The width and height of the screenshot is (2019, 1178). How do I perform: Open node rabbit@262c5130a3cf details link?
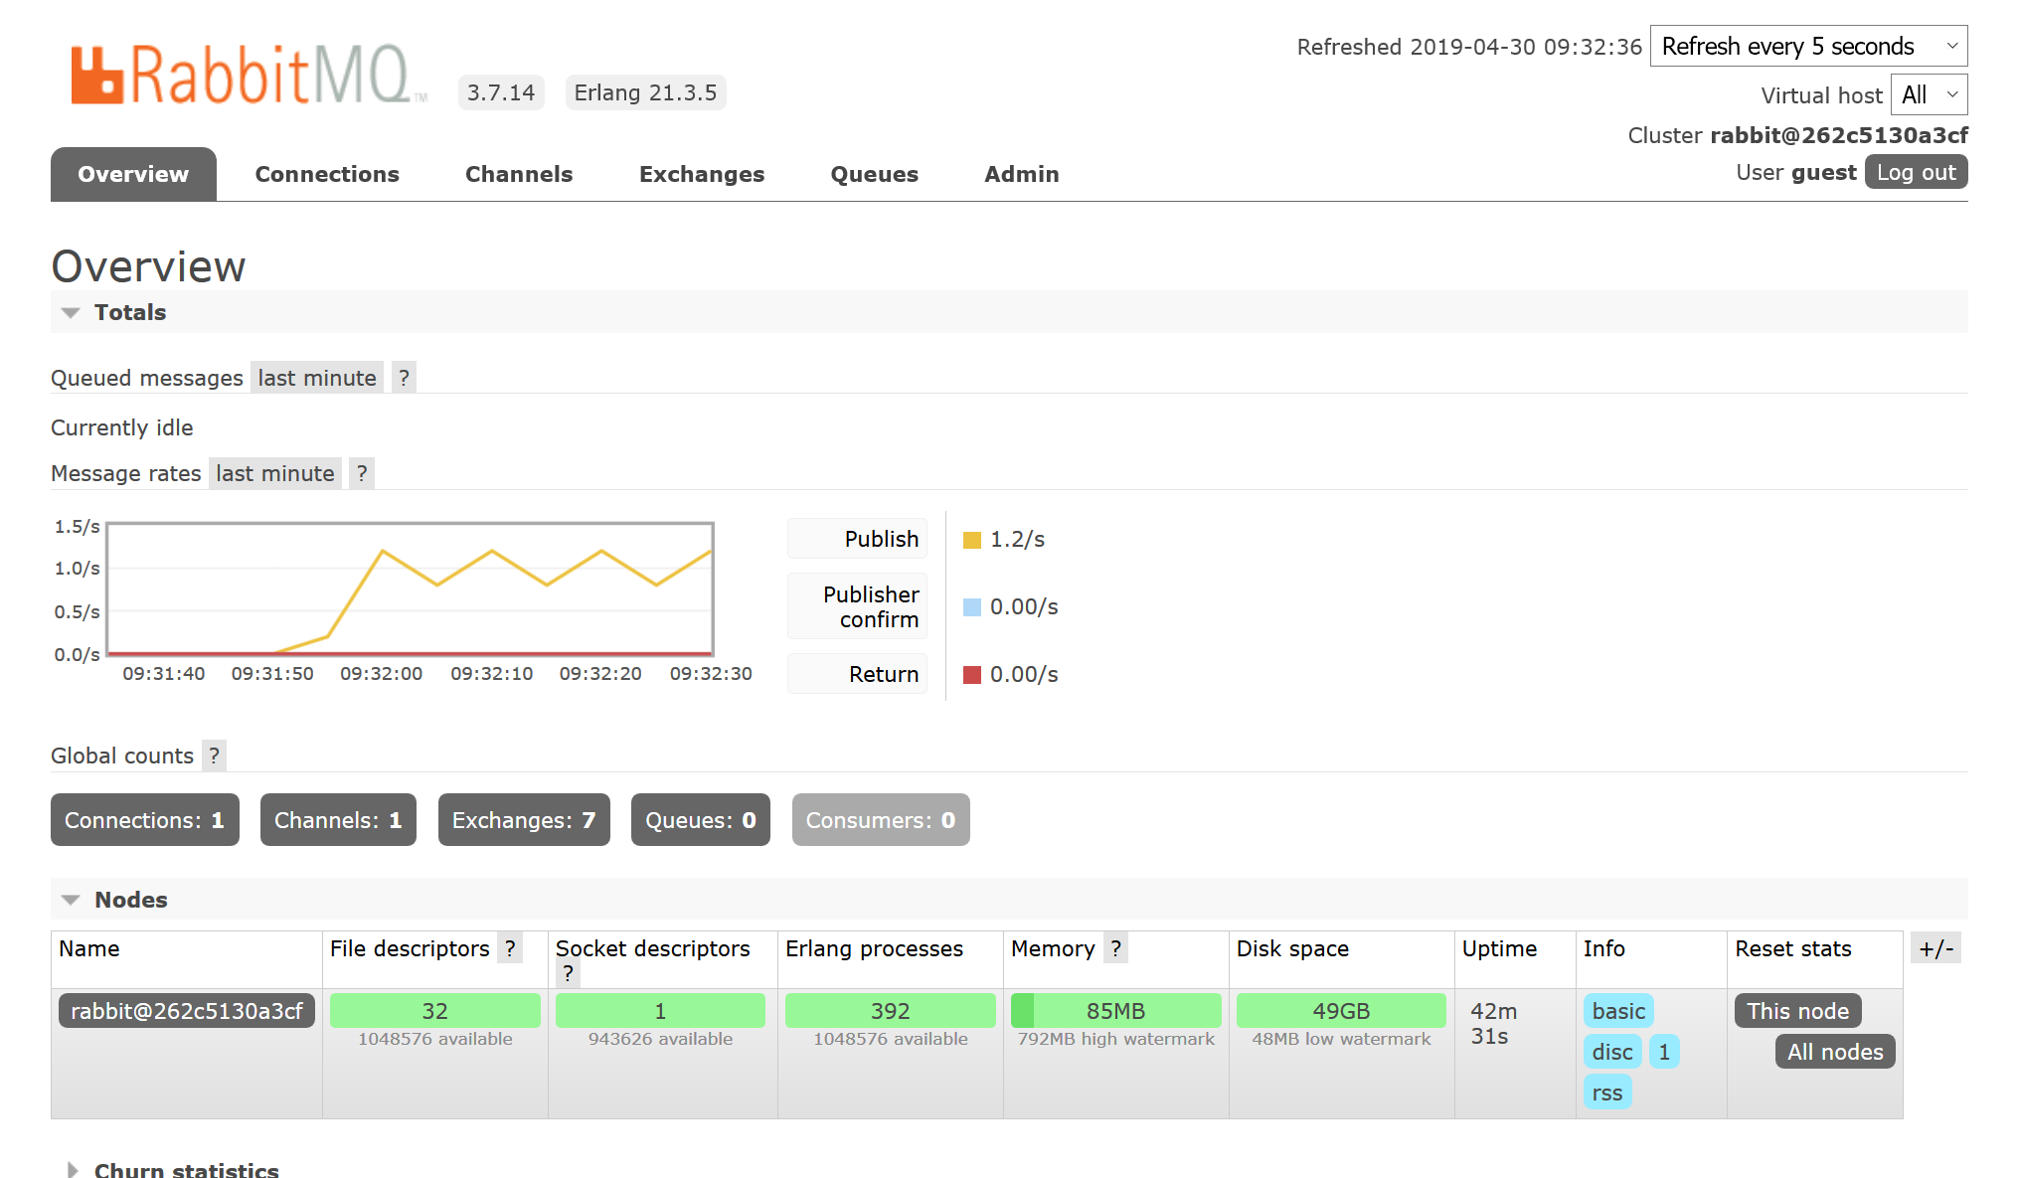[x=186, y=1011]
